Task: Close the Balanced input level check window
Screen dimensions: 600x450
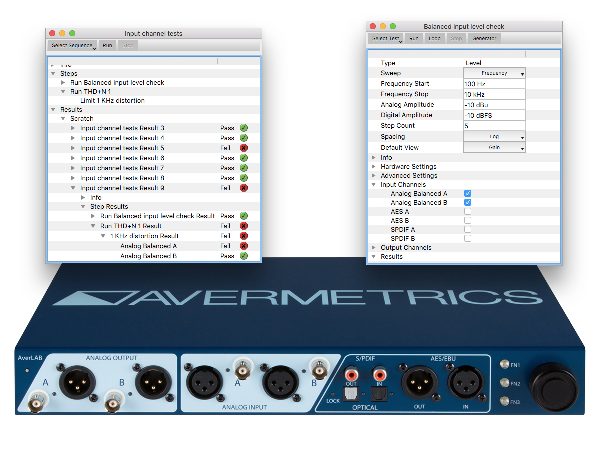Action: [x=373, y=26]
